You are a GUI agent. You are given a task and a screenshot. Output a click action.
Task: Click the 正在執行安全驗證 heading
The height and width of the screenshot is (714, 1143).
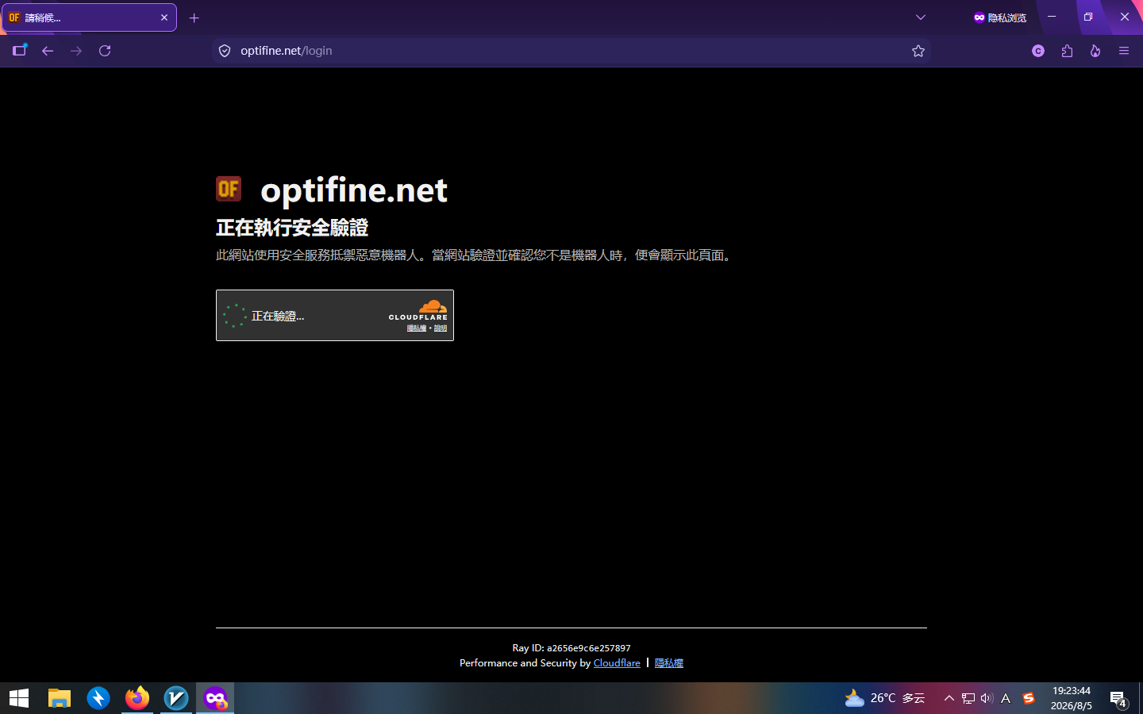point(292,228)
